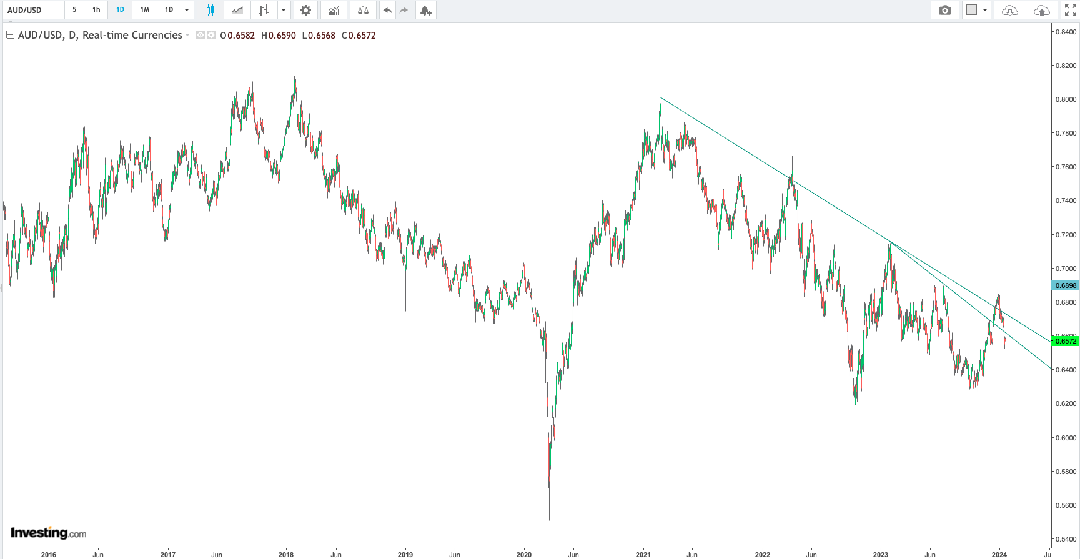The height and width of the screenshot is (559, 1080).
Task: Switch to the area chart style
Action: pos(237,10)
